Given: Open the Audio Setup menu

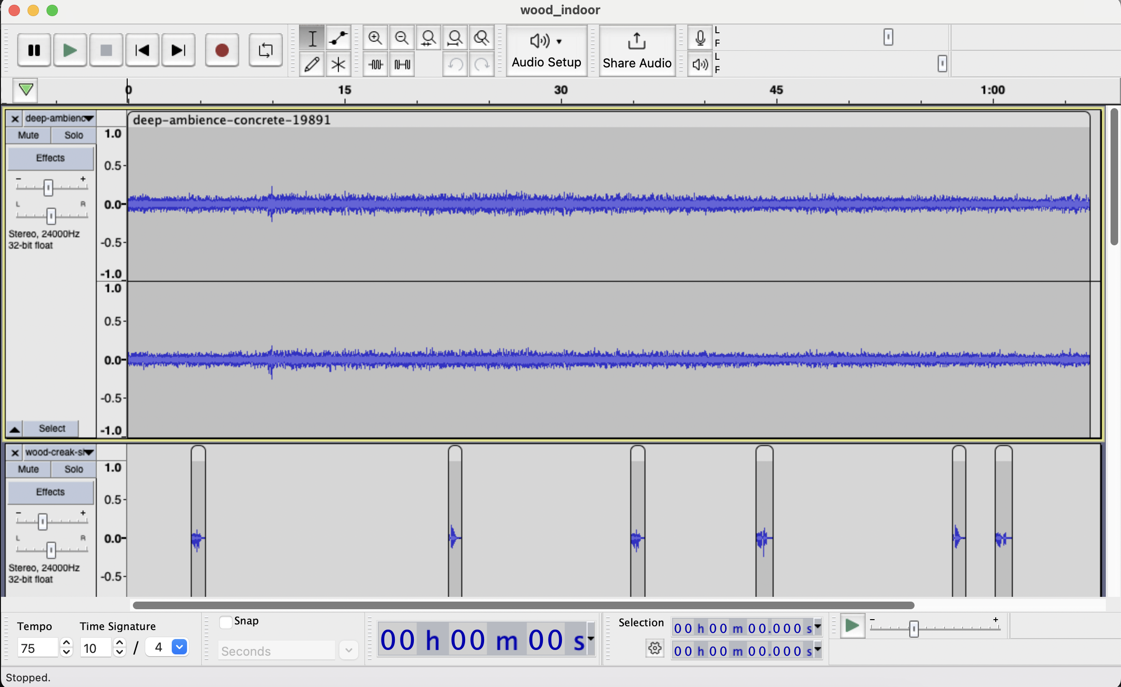Looking at the screenshot, I should tap(546, 51).
